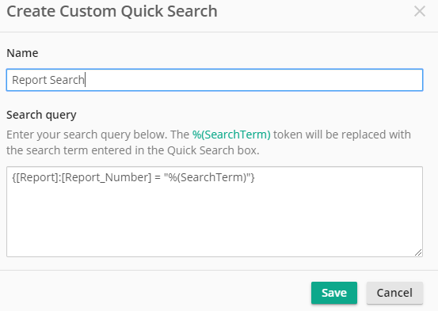Save the custom quick search
438x311 pixels.
(334, 293)
